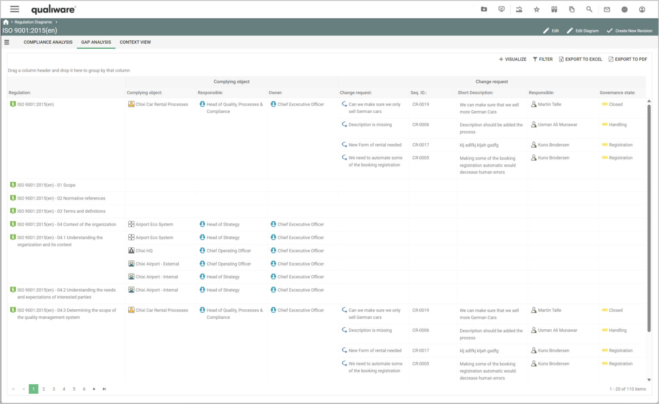Screen dimensions: 659x404
Task: Click the Home breadcrumb icon
Action: [x=6, y=22]
